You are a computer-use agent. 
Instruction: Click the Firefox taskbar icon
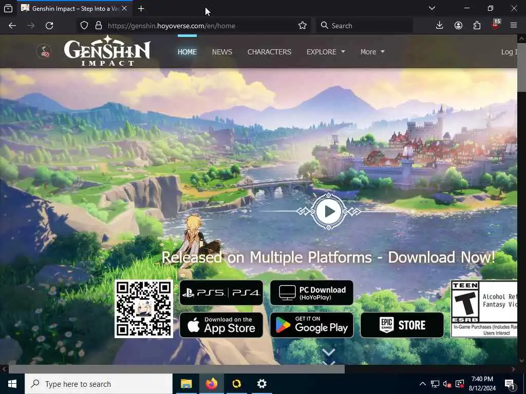click(211, 384)
